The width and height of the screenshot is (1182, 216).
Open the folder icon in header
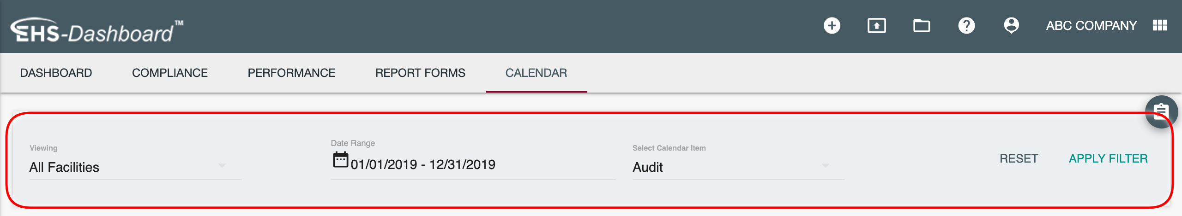coord(921,25)
